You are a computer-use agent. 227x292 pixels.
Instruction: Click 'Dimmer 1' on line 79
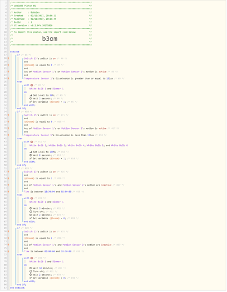point(58,262)
